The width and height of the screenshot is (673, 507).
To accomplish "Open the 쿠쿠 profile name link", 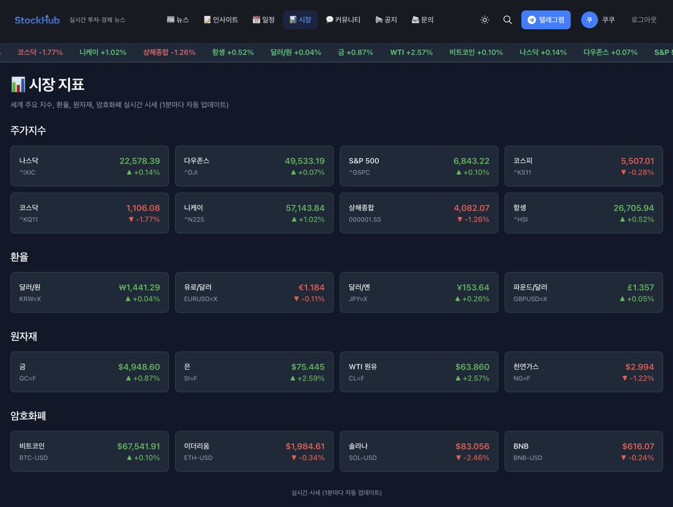I will 608,20.
